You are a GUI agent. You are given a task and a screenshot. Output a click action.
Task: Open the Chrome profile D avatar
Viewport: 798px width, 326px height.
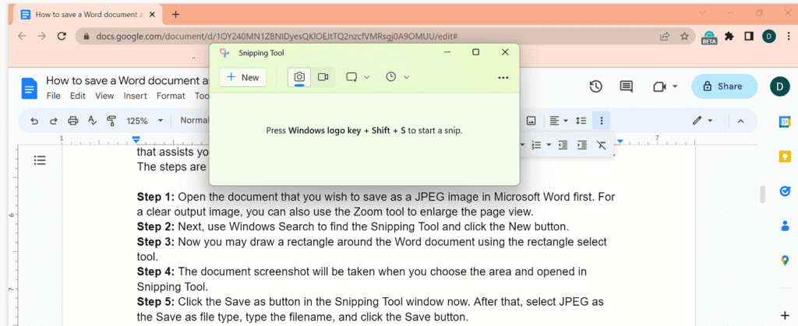tap(769, 36)
